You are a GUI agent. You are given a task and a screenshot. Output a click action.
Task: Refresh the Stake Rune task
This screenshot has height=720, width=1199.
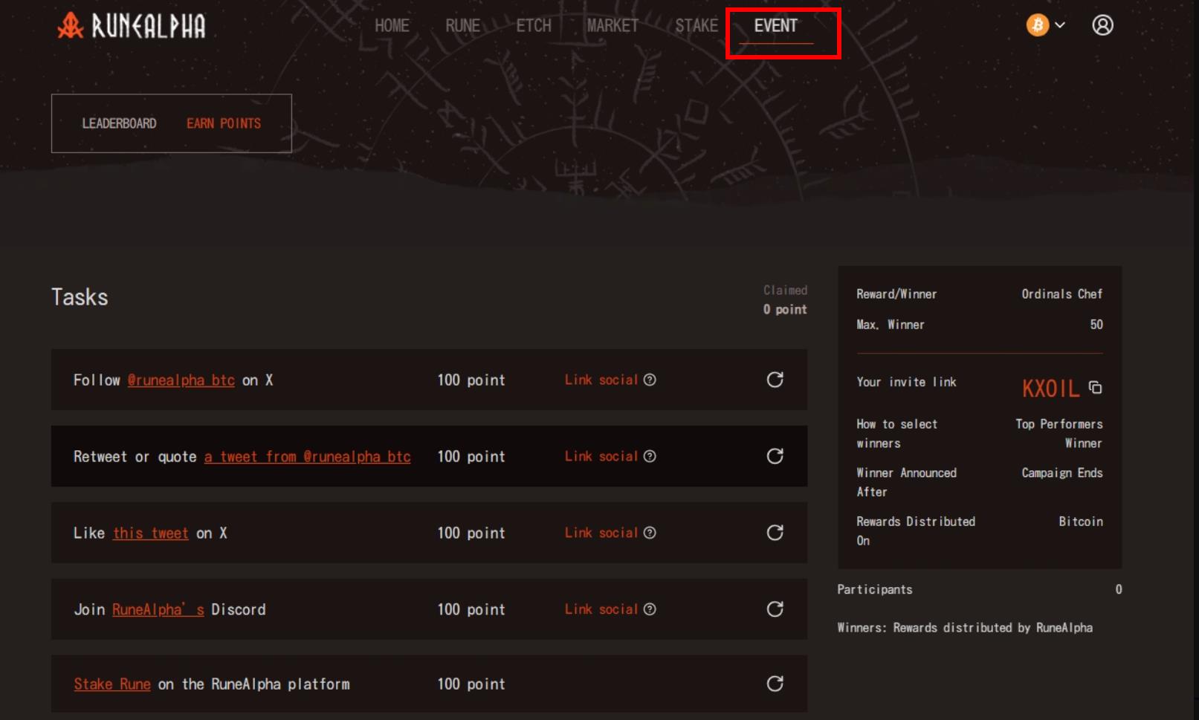(775, 684)
